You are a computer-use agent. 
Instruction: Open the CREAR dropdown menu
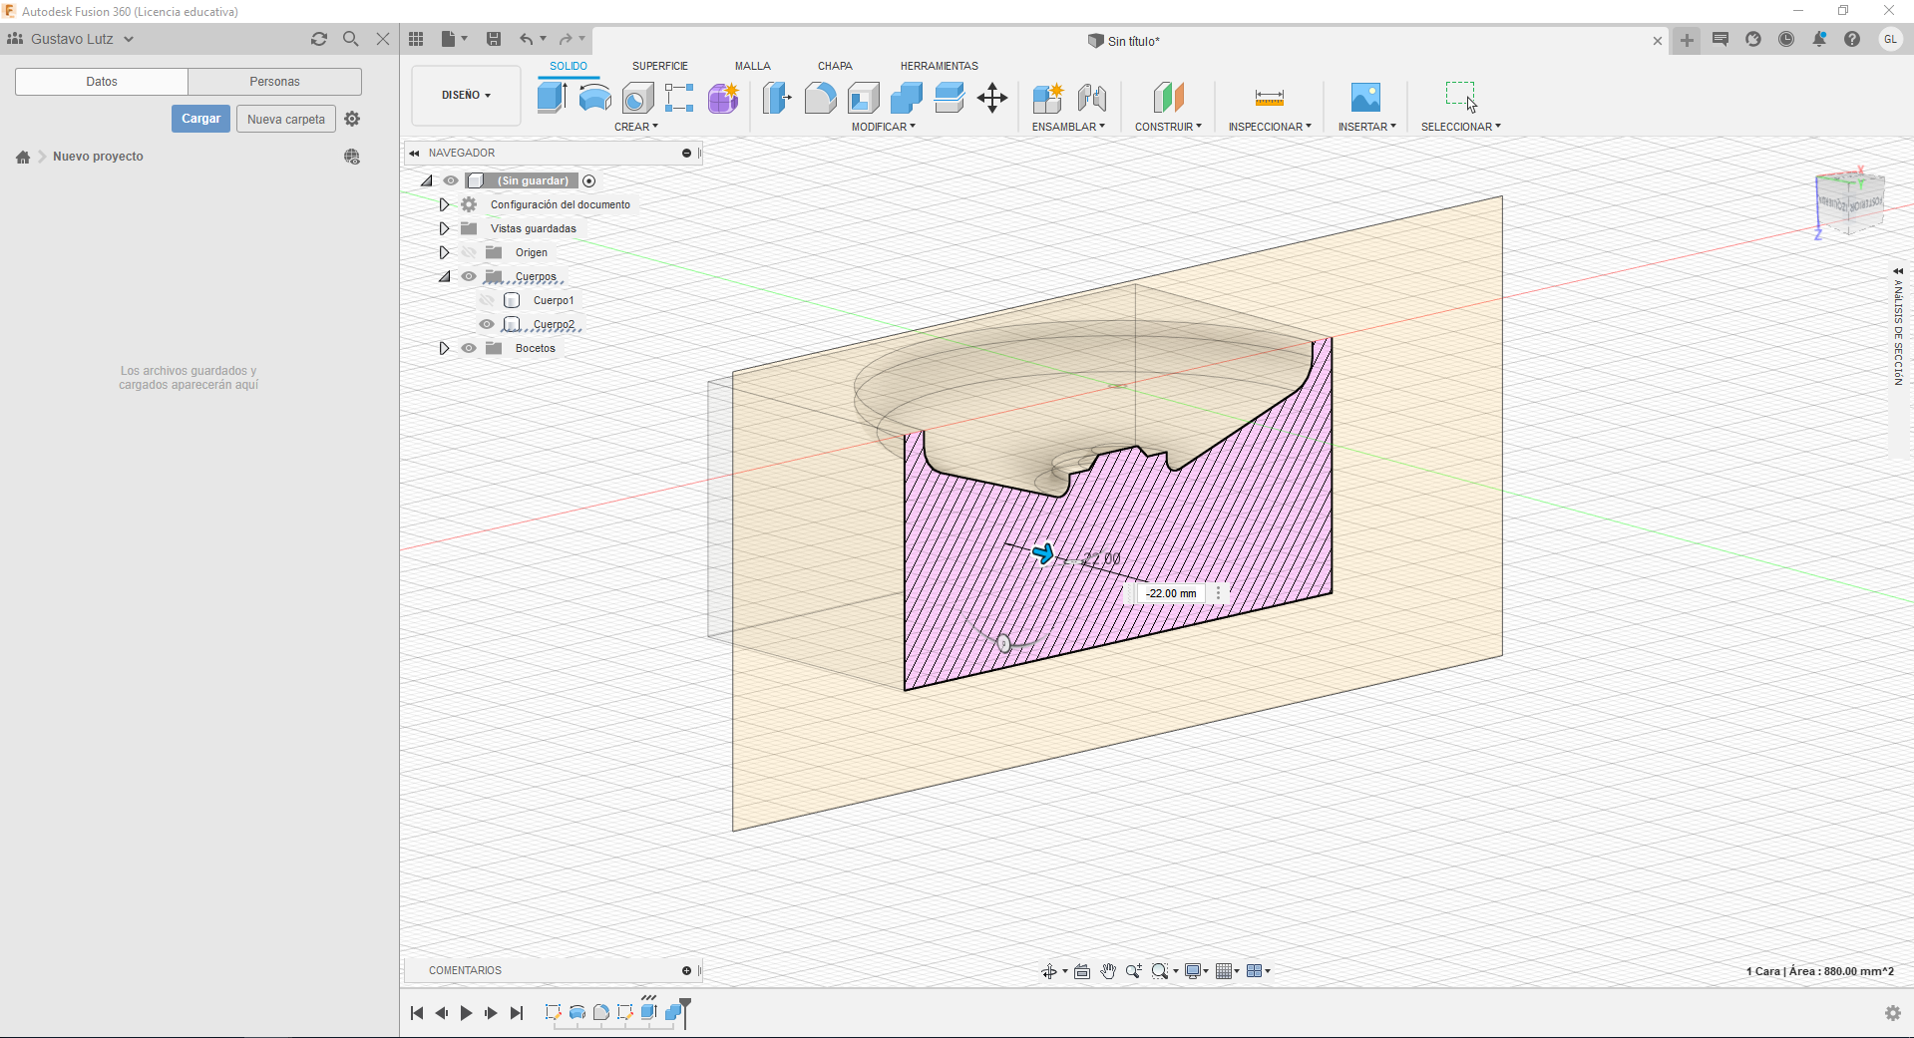(x=636, y=127)
